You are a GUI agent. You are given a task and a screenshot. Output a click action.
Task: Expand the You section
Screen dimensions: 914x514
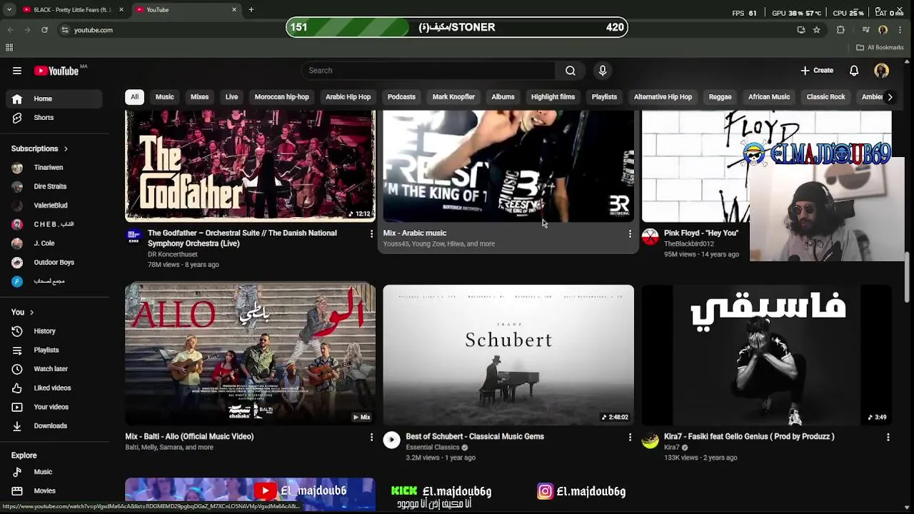pyautogui.click(x=22, y=312)
